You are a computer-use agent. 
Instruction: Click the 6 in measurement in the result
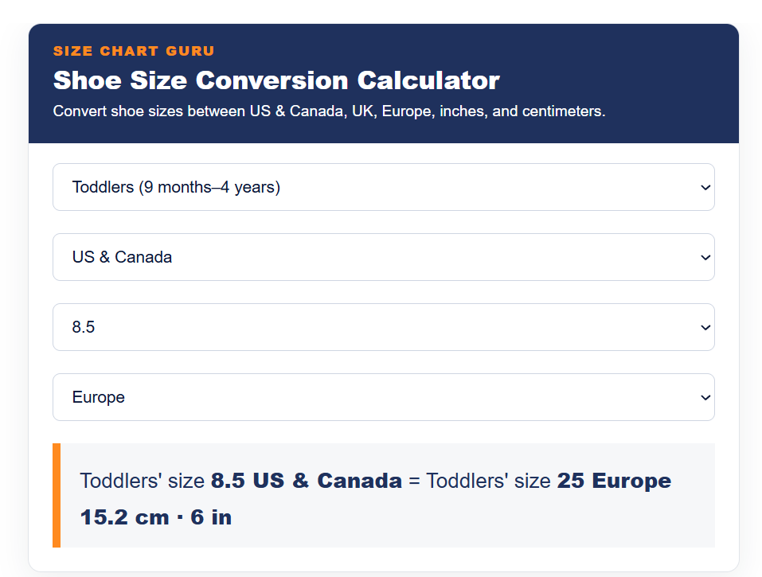[211, 517]
